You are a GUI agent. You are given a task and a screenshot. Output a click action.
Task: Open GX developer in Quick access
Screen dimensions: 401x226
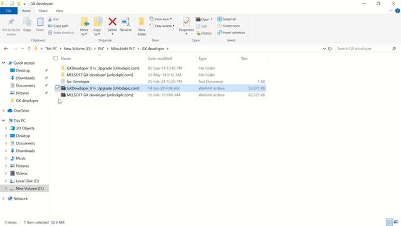point(27,100)
